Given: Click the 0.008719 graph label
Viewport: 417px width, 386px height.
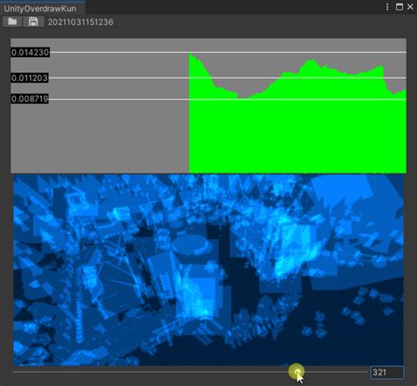Looking at the screenshot, I should point(30,99).
